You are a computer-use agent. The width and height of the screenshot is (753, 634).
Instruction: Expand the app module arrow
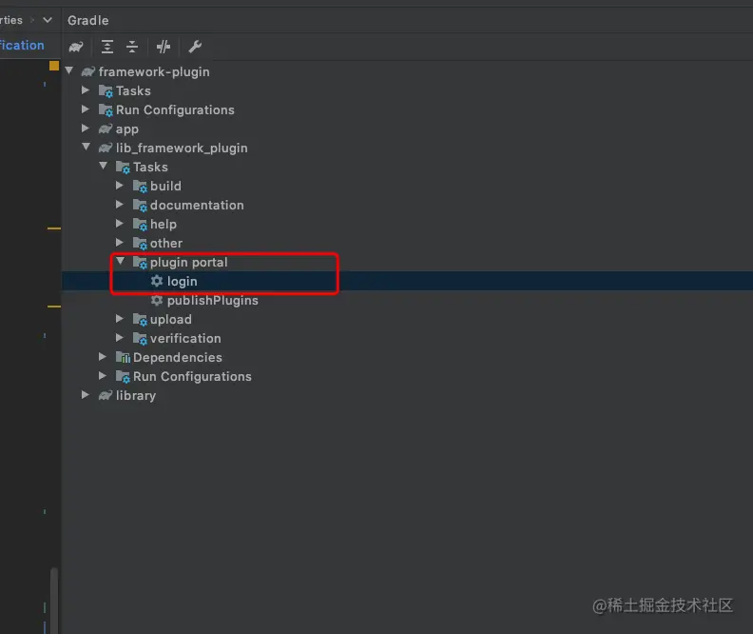pyautogui.click(x=86, y=129)
